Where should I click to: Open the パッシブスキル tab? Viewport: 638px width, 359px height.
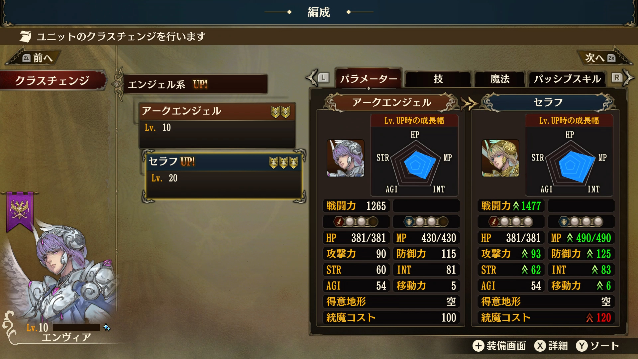567,79
